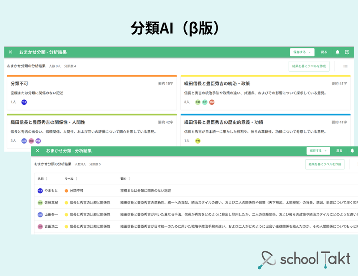Open the bell icon in the second results window
358x276 pixels.
click(x=352, y=151)
